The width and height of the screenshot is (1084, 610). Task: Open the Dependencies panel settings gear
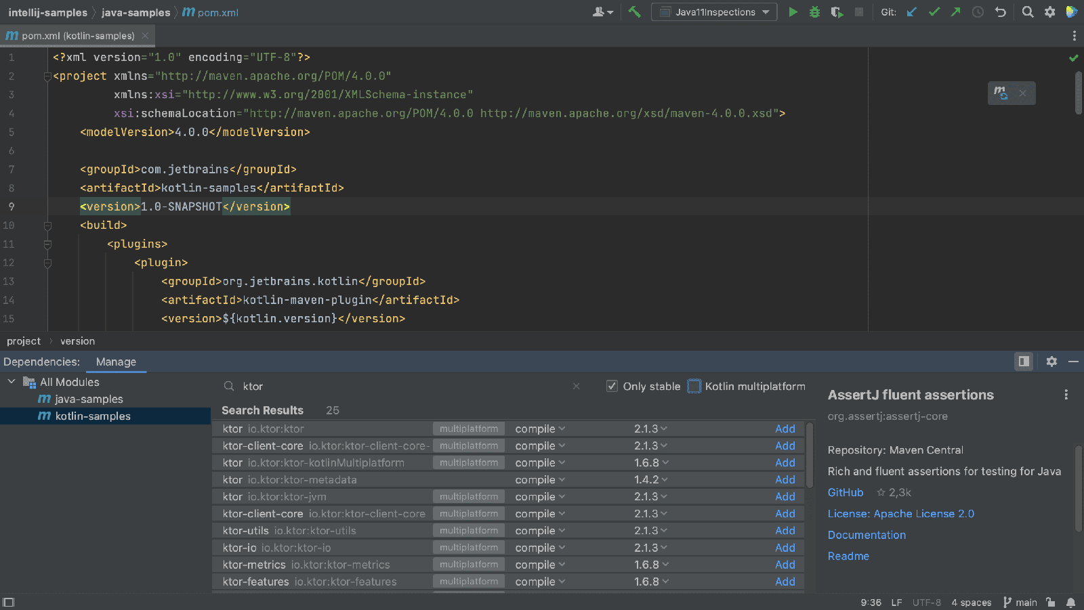click(1051, 362)
